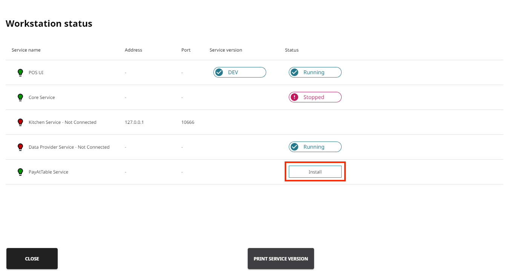
Task: Click the Service version column header
Action: tap(226, 50)
